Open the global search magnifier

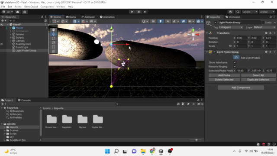tap(238, 12)
